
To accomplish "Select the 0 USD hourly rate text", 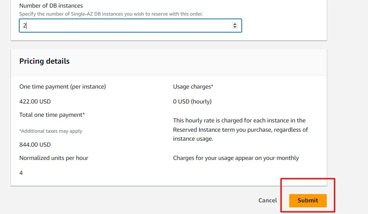I will coord(192,101).
